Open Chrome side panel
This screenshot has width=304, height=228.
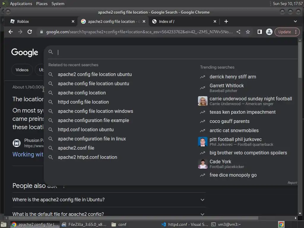[259, 32]
